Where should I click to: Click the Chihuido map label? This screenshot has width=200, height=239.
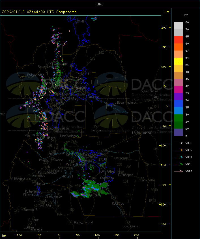pos(40,200)
